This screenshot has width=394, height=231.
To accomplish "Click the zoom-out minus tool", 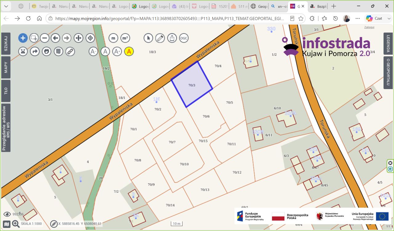I will (45, 38).
